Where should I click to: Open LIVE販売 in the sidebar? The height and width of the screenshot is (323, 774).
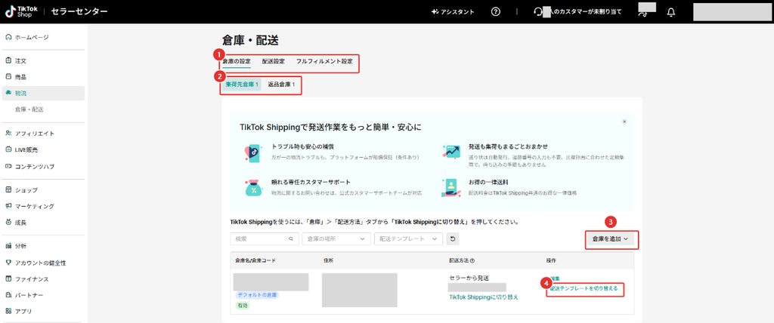click(x=26, y=149)
